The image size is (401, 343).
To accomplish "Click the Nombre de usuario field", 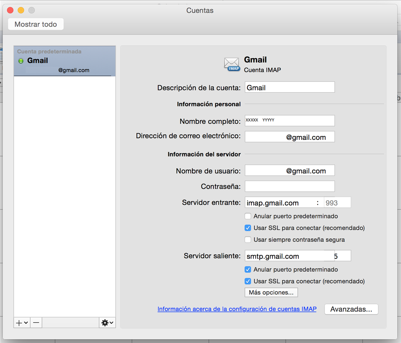I will (290, 170).
